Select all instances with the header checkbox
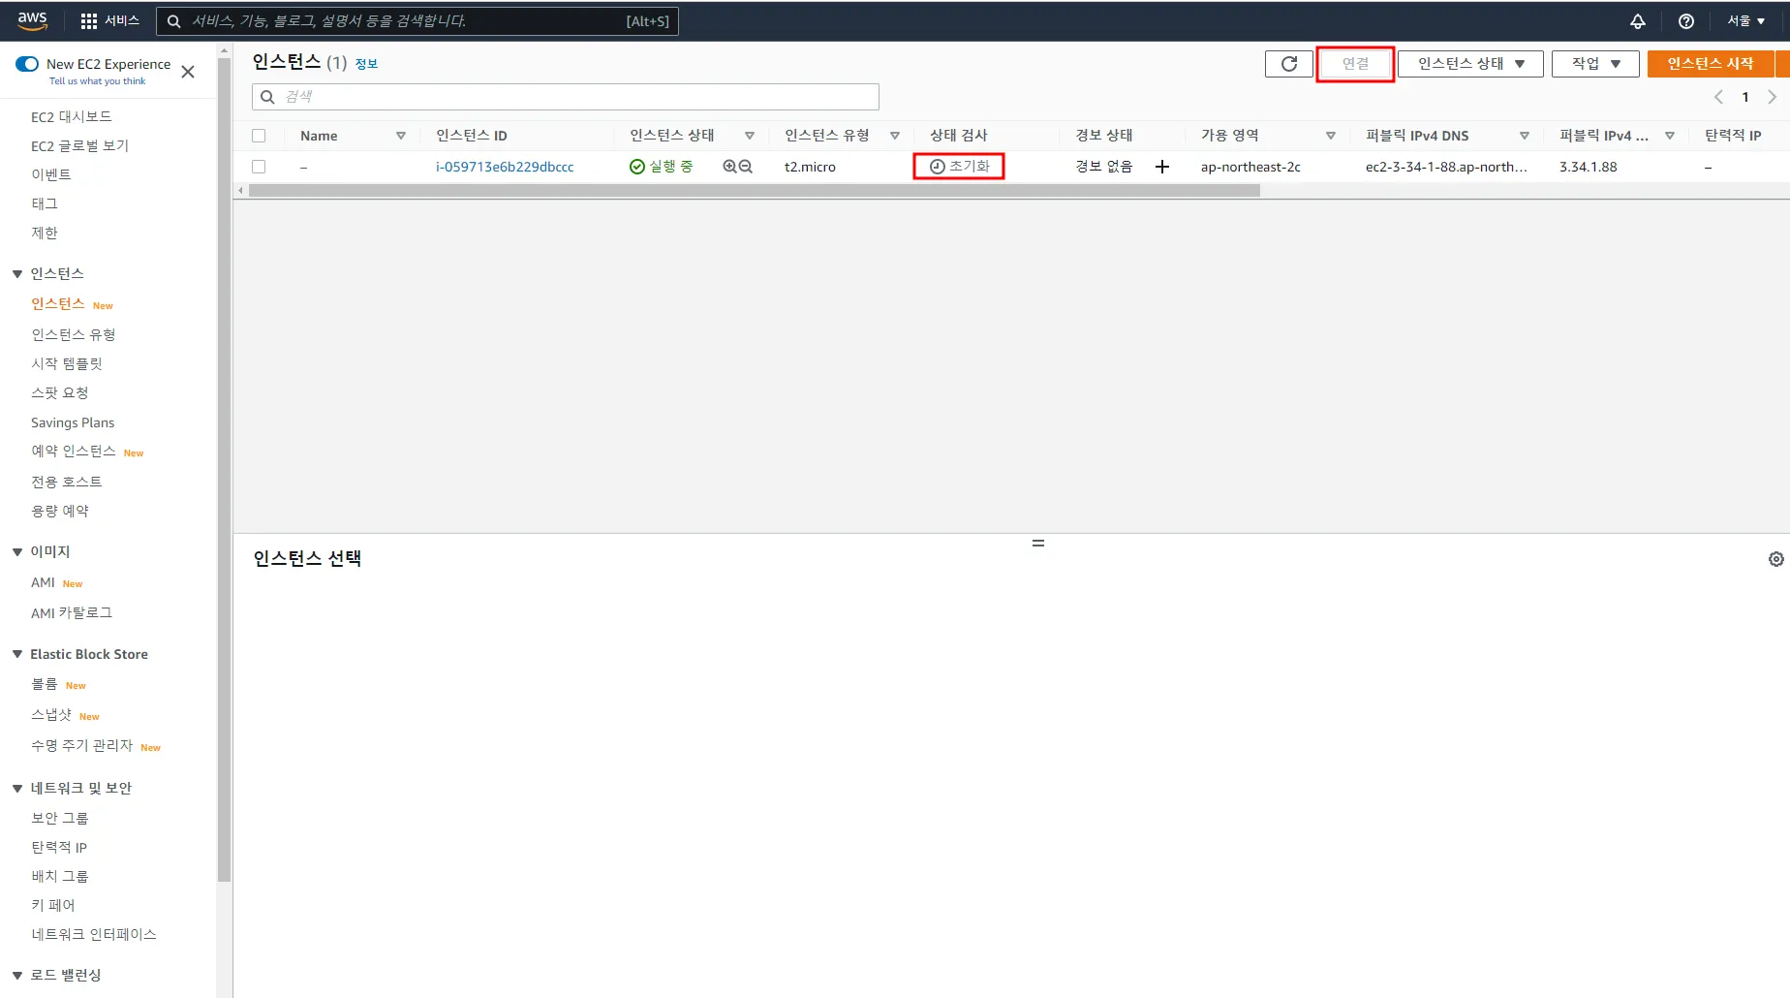 259,136
